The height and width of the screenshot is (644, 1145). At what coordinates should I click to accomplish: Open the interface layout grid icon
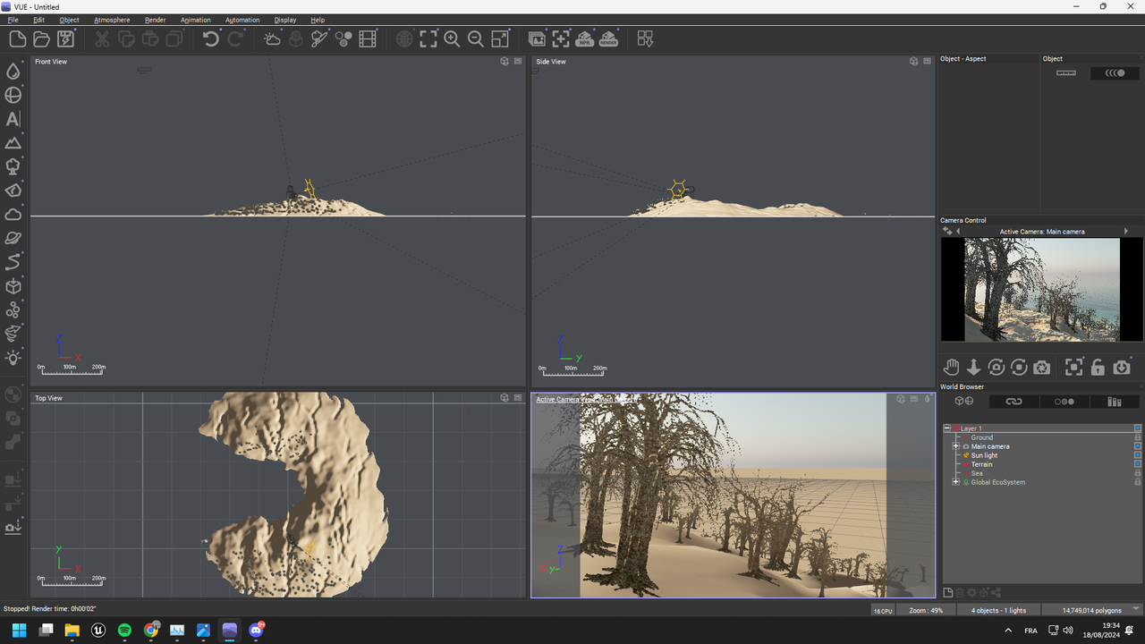coord(645,38)
